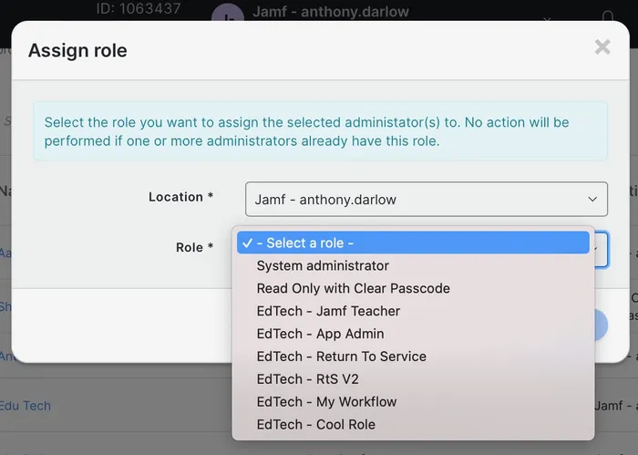Click the Edu Tech link in background list

[x=26, y=406]
